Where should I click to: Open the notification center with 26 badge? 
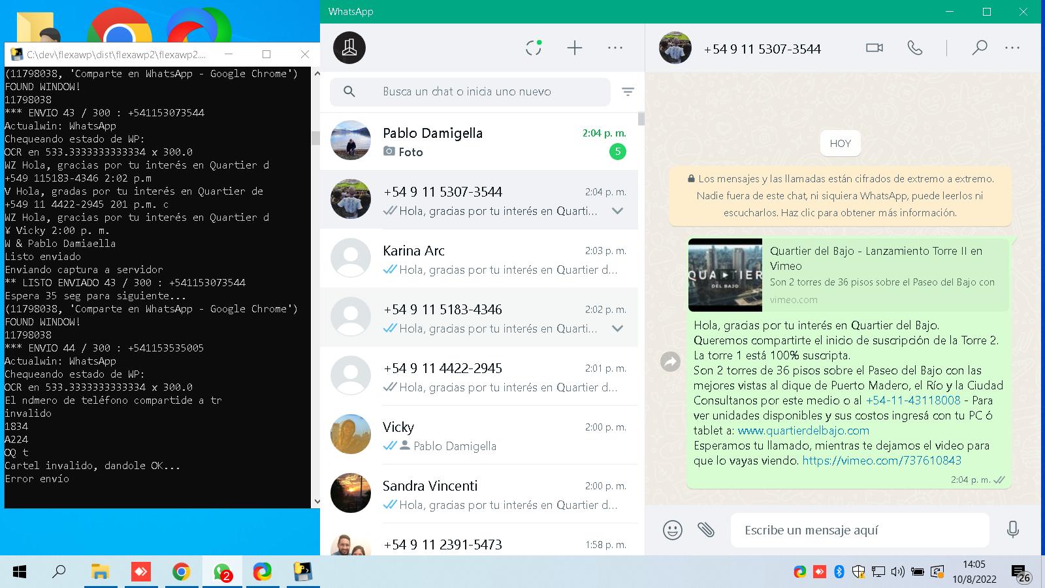pos(1020,574)
